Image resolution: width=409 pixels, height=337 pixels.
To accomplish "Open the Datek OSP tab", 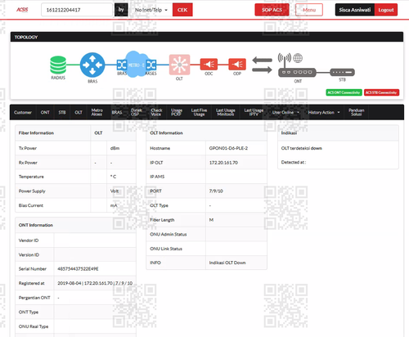I will pyautogui.click(x=137, y=112).
